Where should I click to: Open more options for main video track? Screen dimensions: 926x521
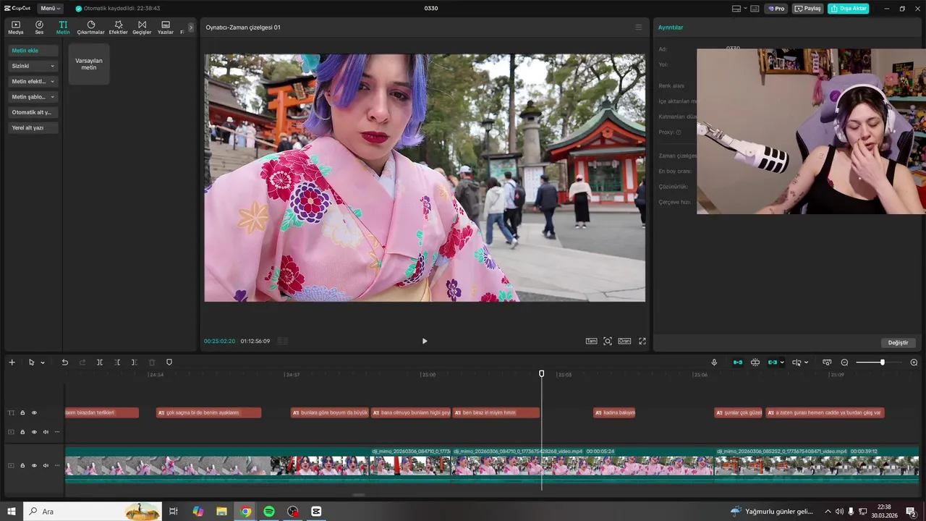[57, 465]
